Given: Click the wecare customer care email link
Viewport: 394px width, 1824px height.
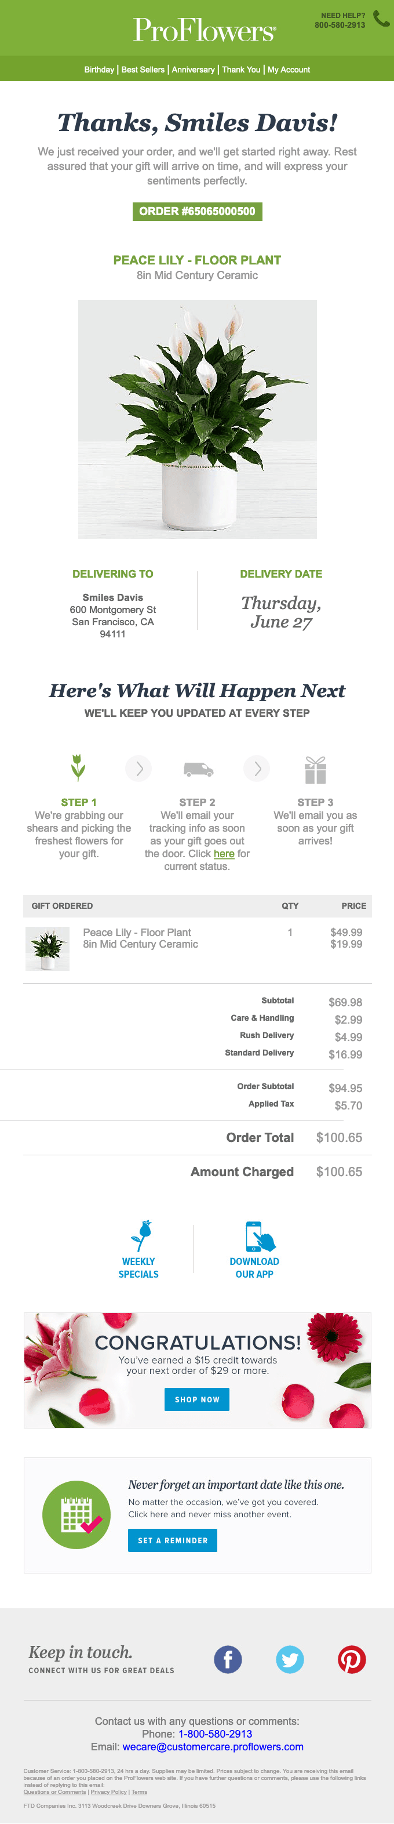Looking at the screenshot, I should pos(213,1747).
